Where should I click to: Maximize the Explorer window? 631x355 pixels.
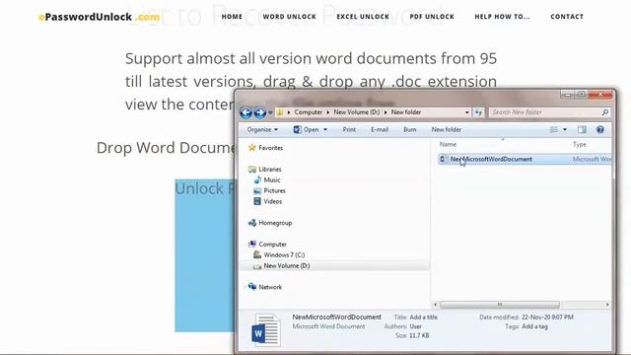[581, 95]
